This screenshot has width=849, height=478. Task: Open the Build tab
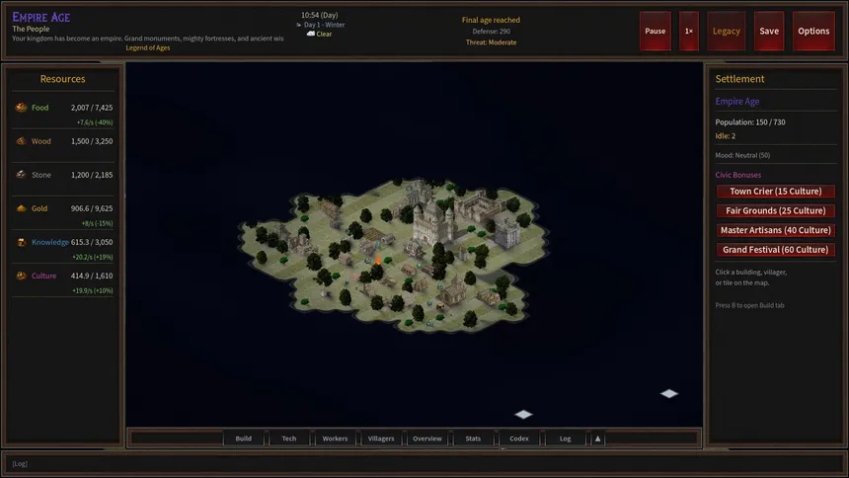click(x=243, y=438)
